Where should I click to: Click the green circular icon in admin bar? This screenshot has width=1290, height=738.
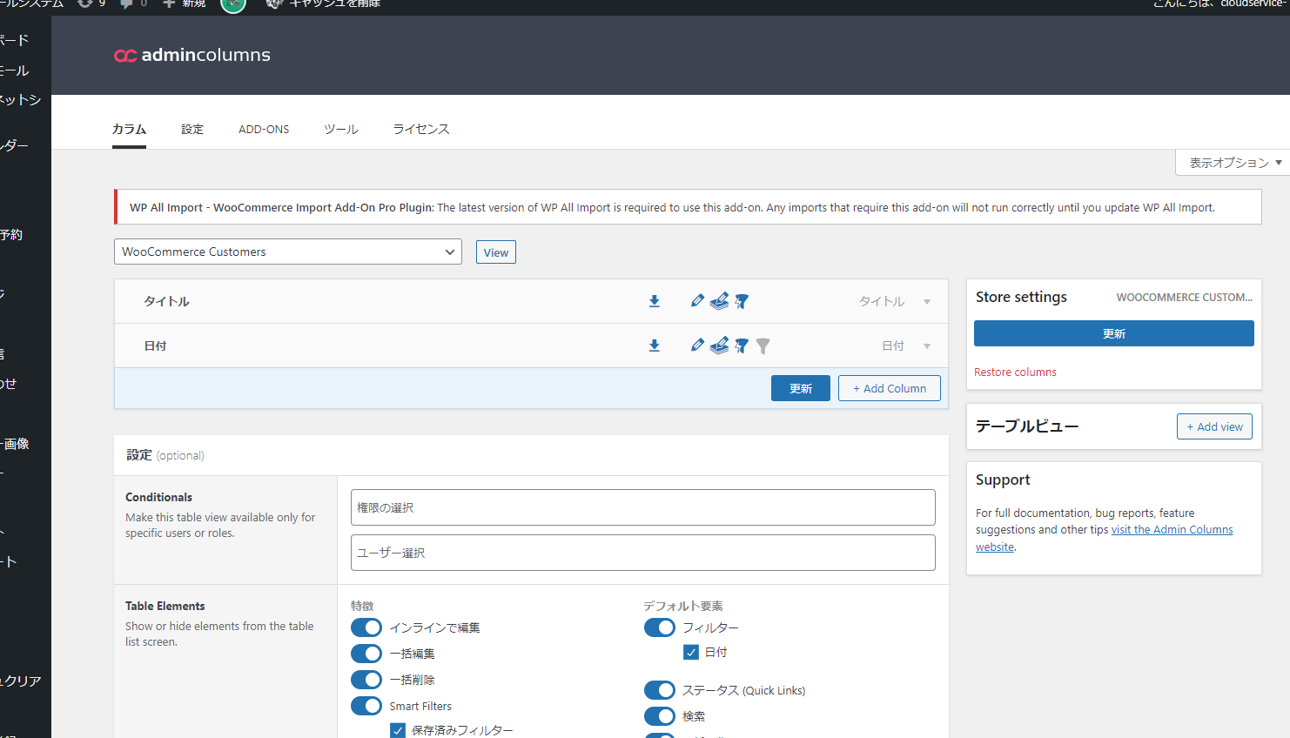point(233,4)
